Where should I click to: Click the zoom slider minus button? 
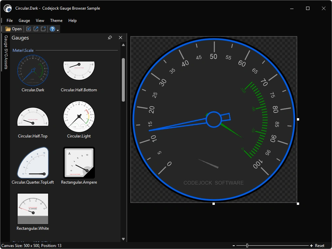click(x=233, y=246)
